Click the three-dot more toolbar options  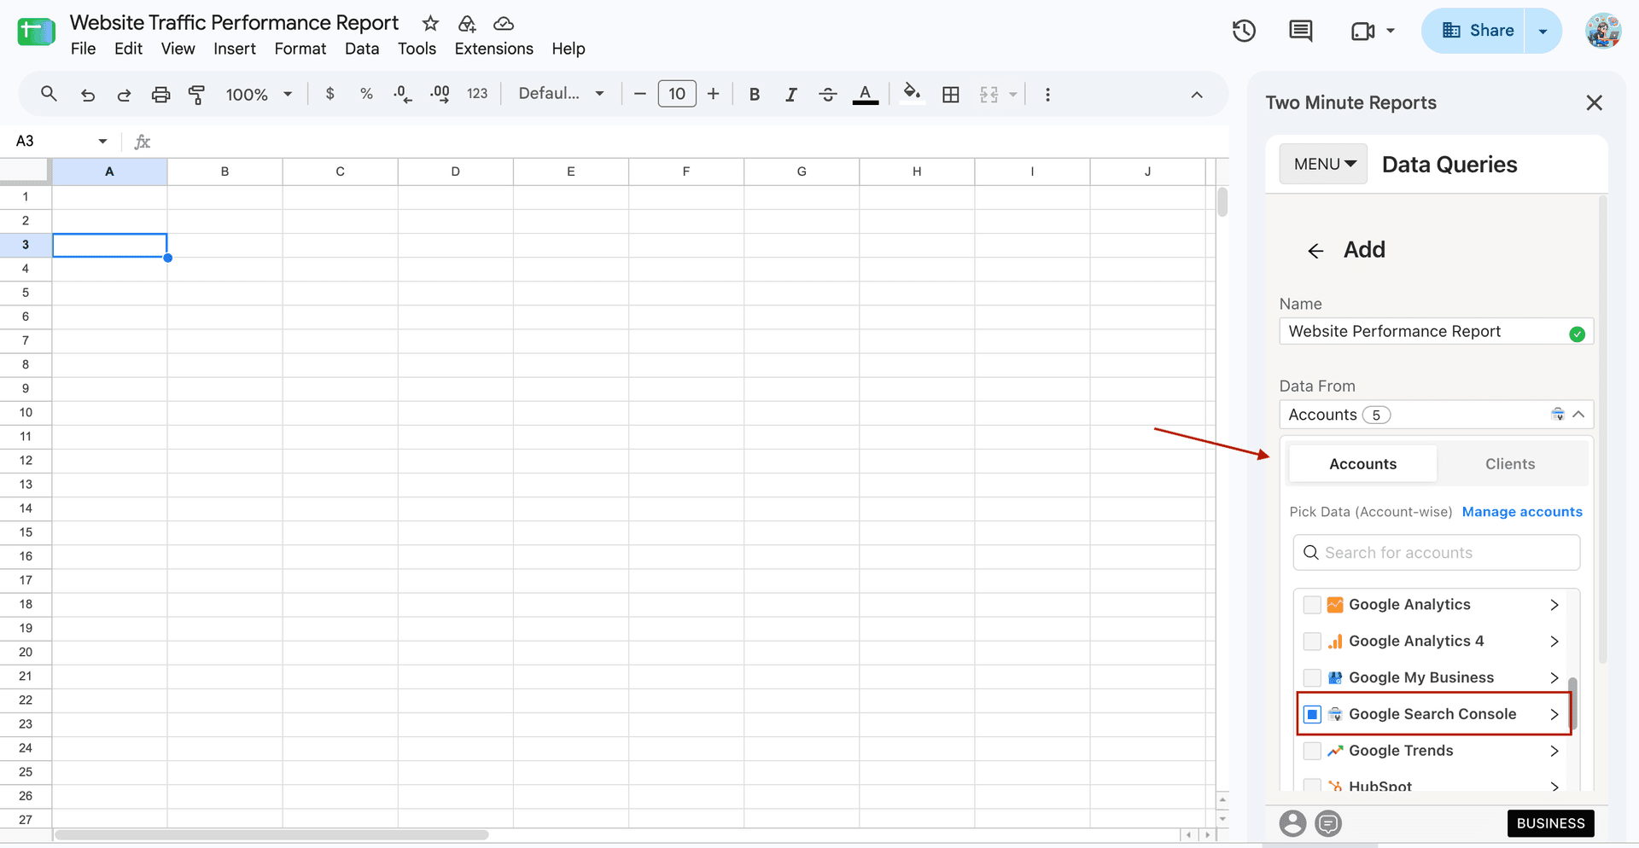pyautogui.click(x=1047, y=95)
